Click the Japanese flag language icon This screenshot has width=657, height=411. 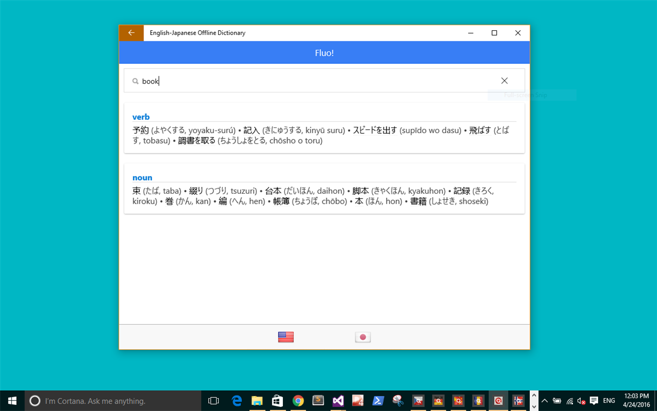point(363,337)
